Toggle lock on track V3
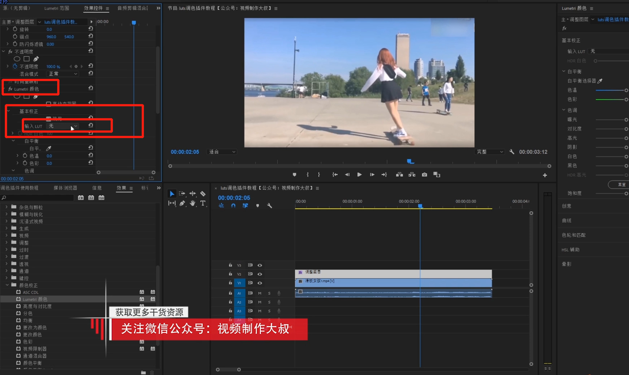The height and width of the screenshot is (375, 629). 230,265
